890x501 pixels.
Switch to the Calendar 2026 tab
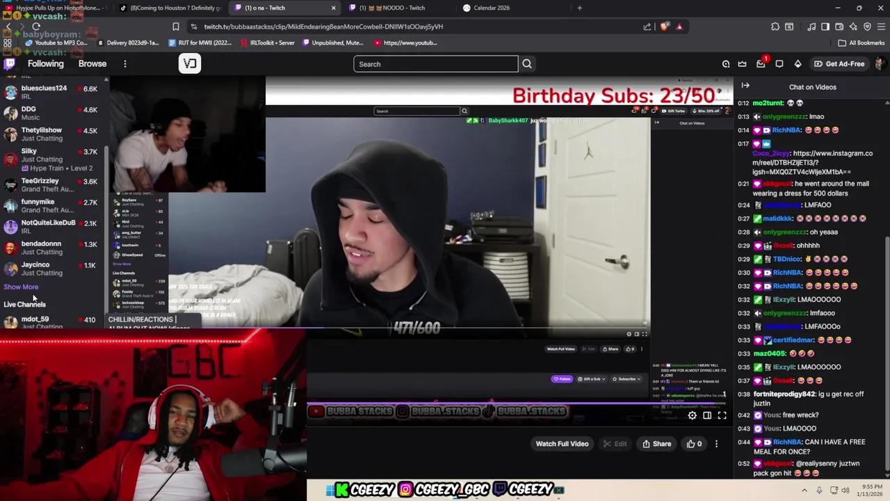(491, 8)
